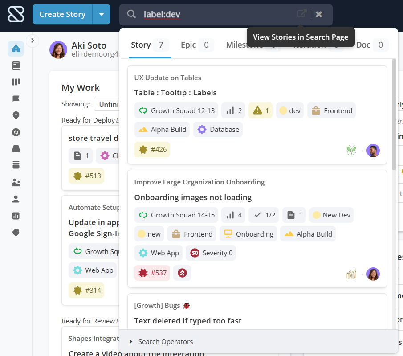Click story ID #314 in My Work
Viewport: 403px width, 356px height.
(86, 291)
